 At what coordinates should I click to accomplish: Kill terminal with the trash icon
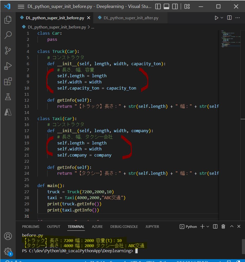[x=223, y=226]
